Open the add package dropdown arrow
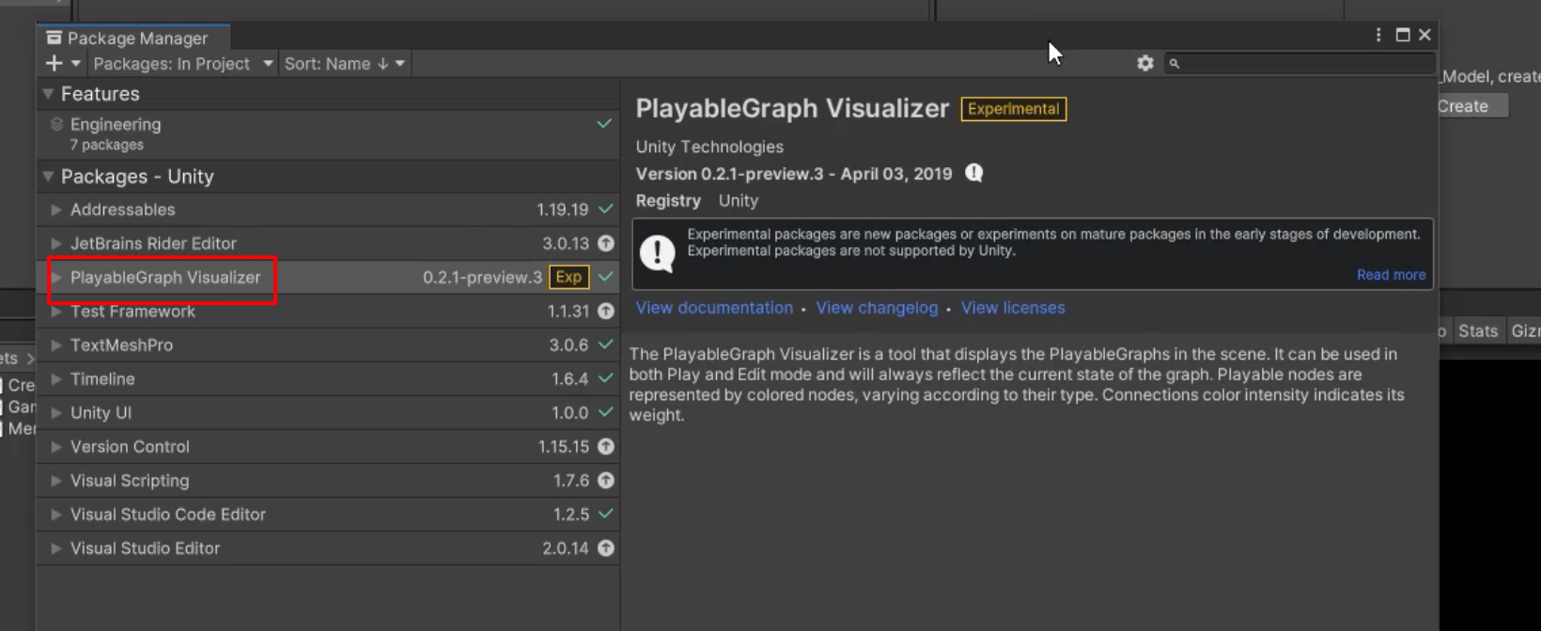The height and width of the screenshot is (631, 1541). [76, 63]
